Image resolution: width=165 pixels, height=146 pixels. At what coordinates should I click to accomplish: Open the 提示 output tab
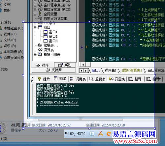(44, 79)
